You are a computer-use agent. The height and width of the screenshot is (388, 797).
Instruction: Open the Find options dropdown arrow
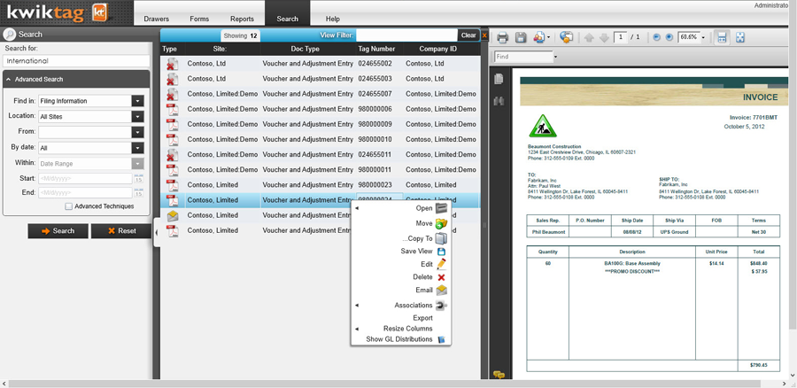555,57
